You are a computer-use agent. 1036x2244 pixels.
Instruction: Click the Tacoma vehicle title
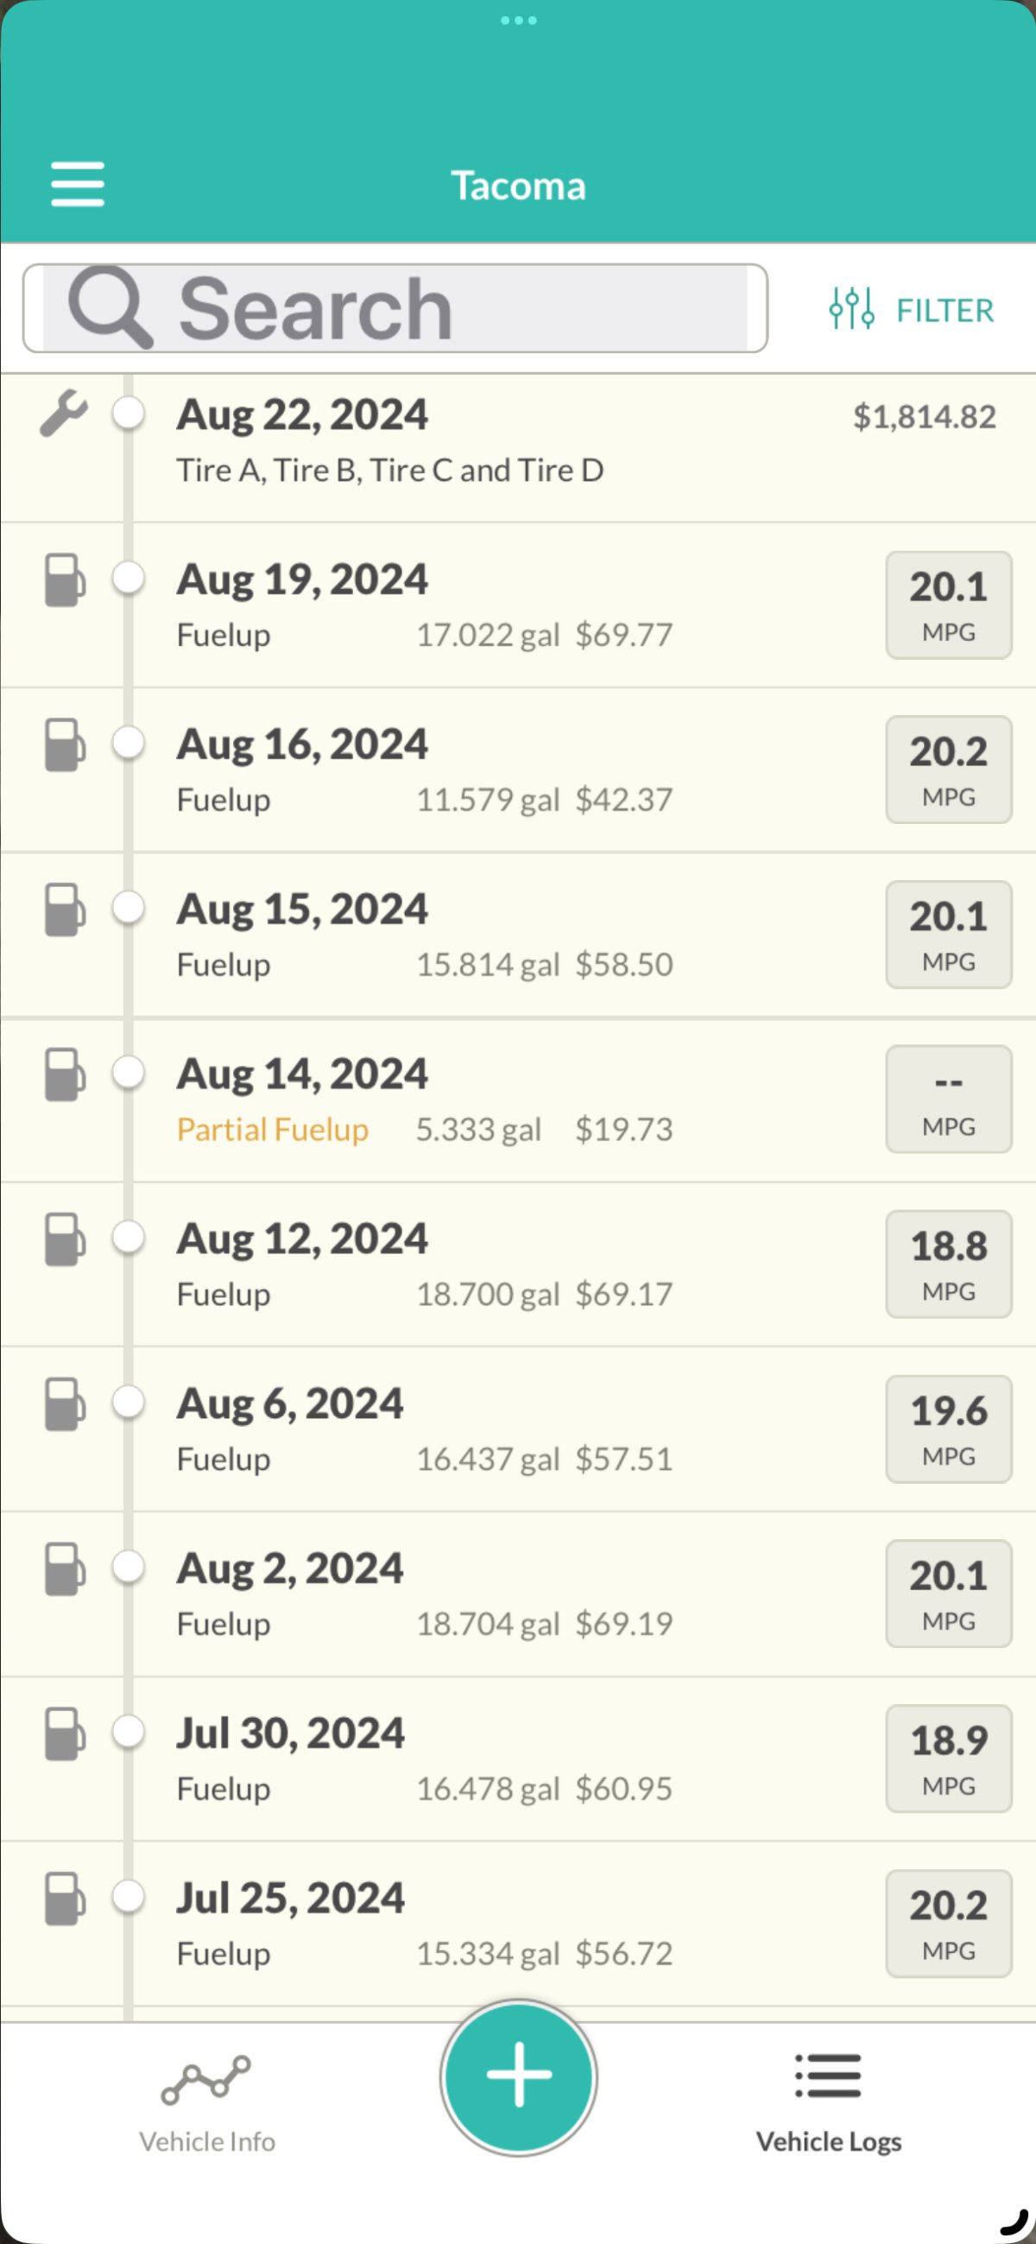(518, 186)
